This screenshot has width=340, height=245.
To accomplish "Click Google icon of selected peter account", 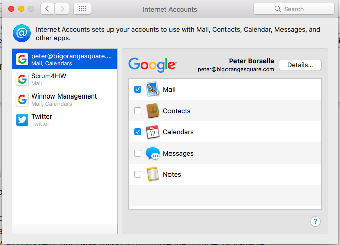I will tap(22, 59).
